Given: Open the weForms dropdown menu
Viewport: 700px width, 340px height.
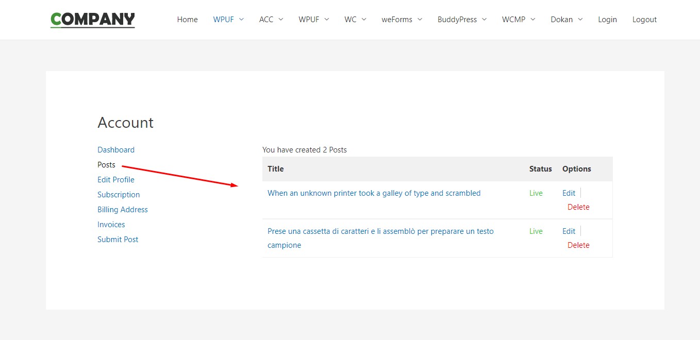Looking at the screenshot, I should click(x=402, y=20).
